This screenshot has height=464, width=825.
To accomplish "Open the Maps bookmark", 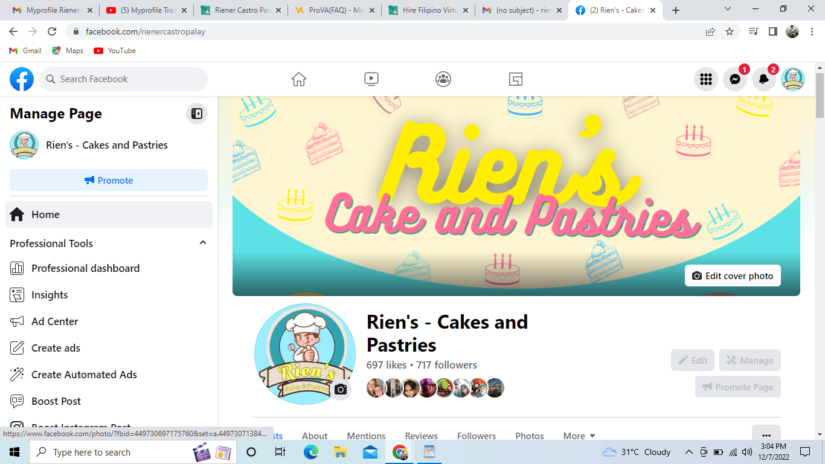I will 68,51.
